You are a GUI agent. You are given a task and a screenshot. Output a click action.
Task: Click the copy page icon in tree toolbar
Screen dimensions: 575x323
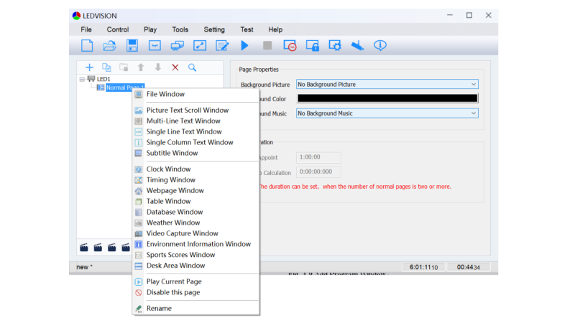(106, 67)
